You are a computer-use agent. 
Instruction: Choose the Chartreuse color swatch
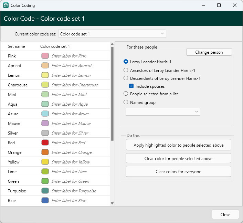tap(45, 85)
